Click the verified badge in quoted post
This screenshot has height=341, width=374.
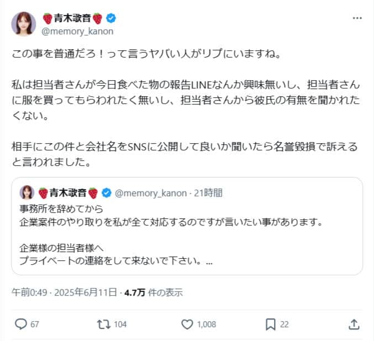107,192
